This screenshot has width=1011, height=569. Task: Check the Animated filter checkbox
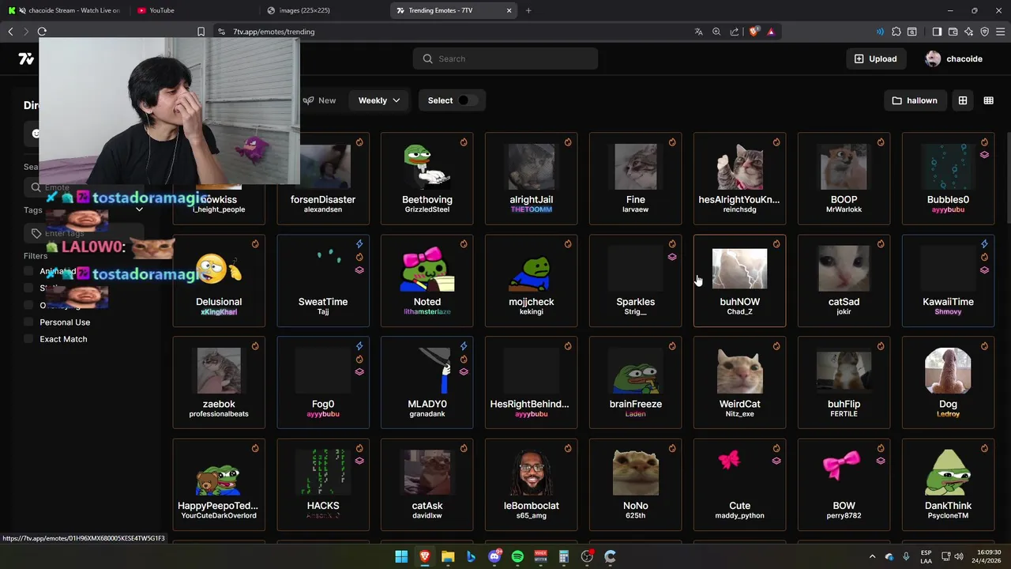[29, 271]
